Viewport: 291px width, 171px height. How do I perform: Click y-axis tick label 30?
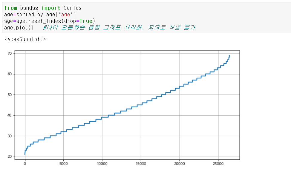[x=10, y=136]
